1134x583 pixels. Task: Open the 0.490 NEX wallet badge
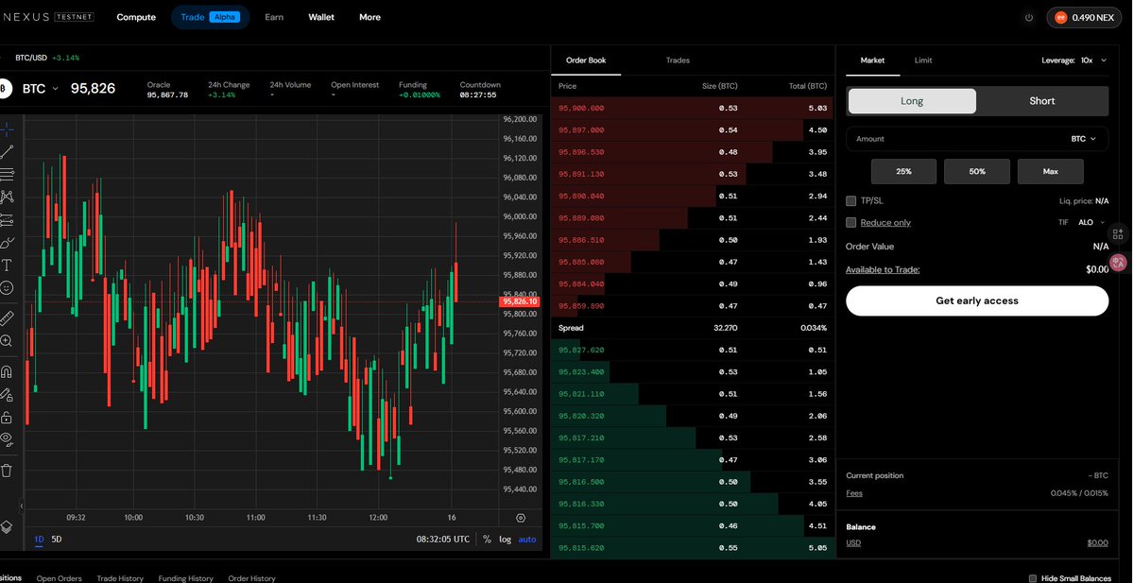1085,17
